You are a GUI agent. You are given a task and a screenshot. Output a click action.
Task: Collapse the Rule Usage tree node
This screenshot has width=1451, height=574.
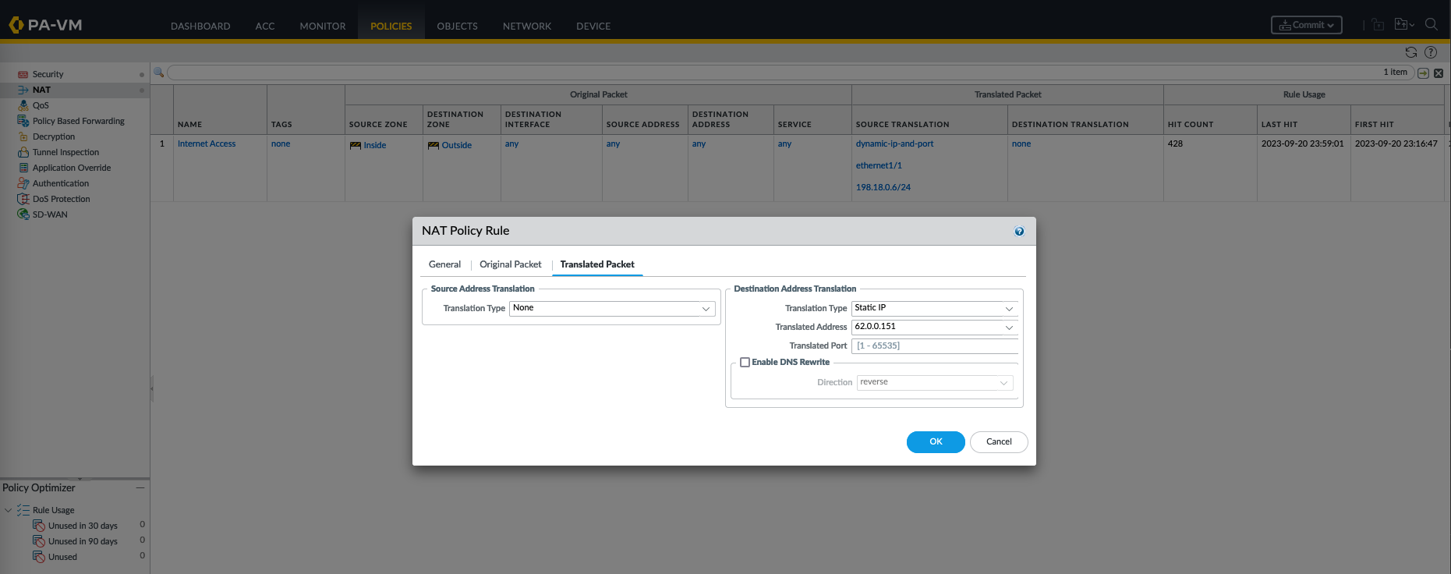9,510
